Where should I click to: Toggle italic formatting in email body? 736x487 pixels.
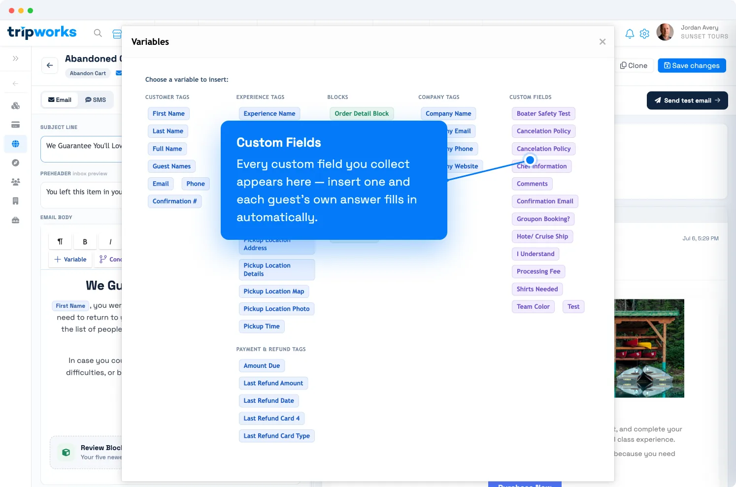[x=110, y=242]
